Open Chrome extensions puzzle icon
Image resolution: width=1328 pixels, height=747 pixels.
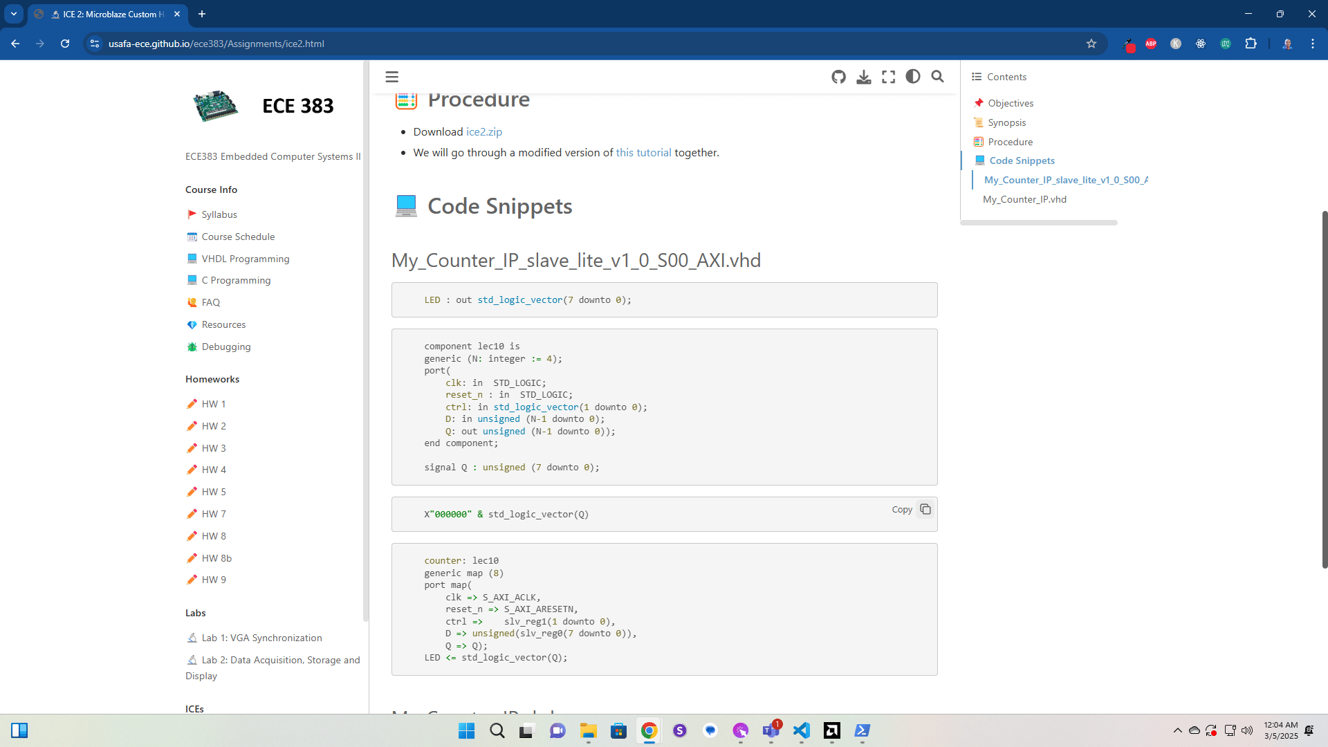point(1251,44)
